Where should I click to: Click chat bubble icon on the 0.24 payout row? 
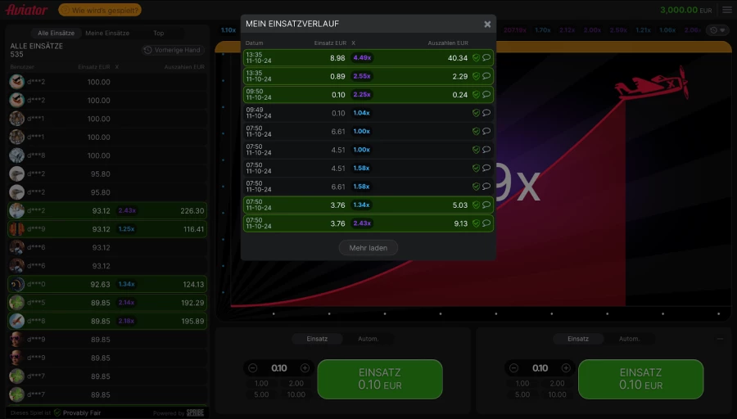[486, 94]
